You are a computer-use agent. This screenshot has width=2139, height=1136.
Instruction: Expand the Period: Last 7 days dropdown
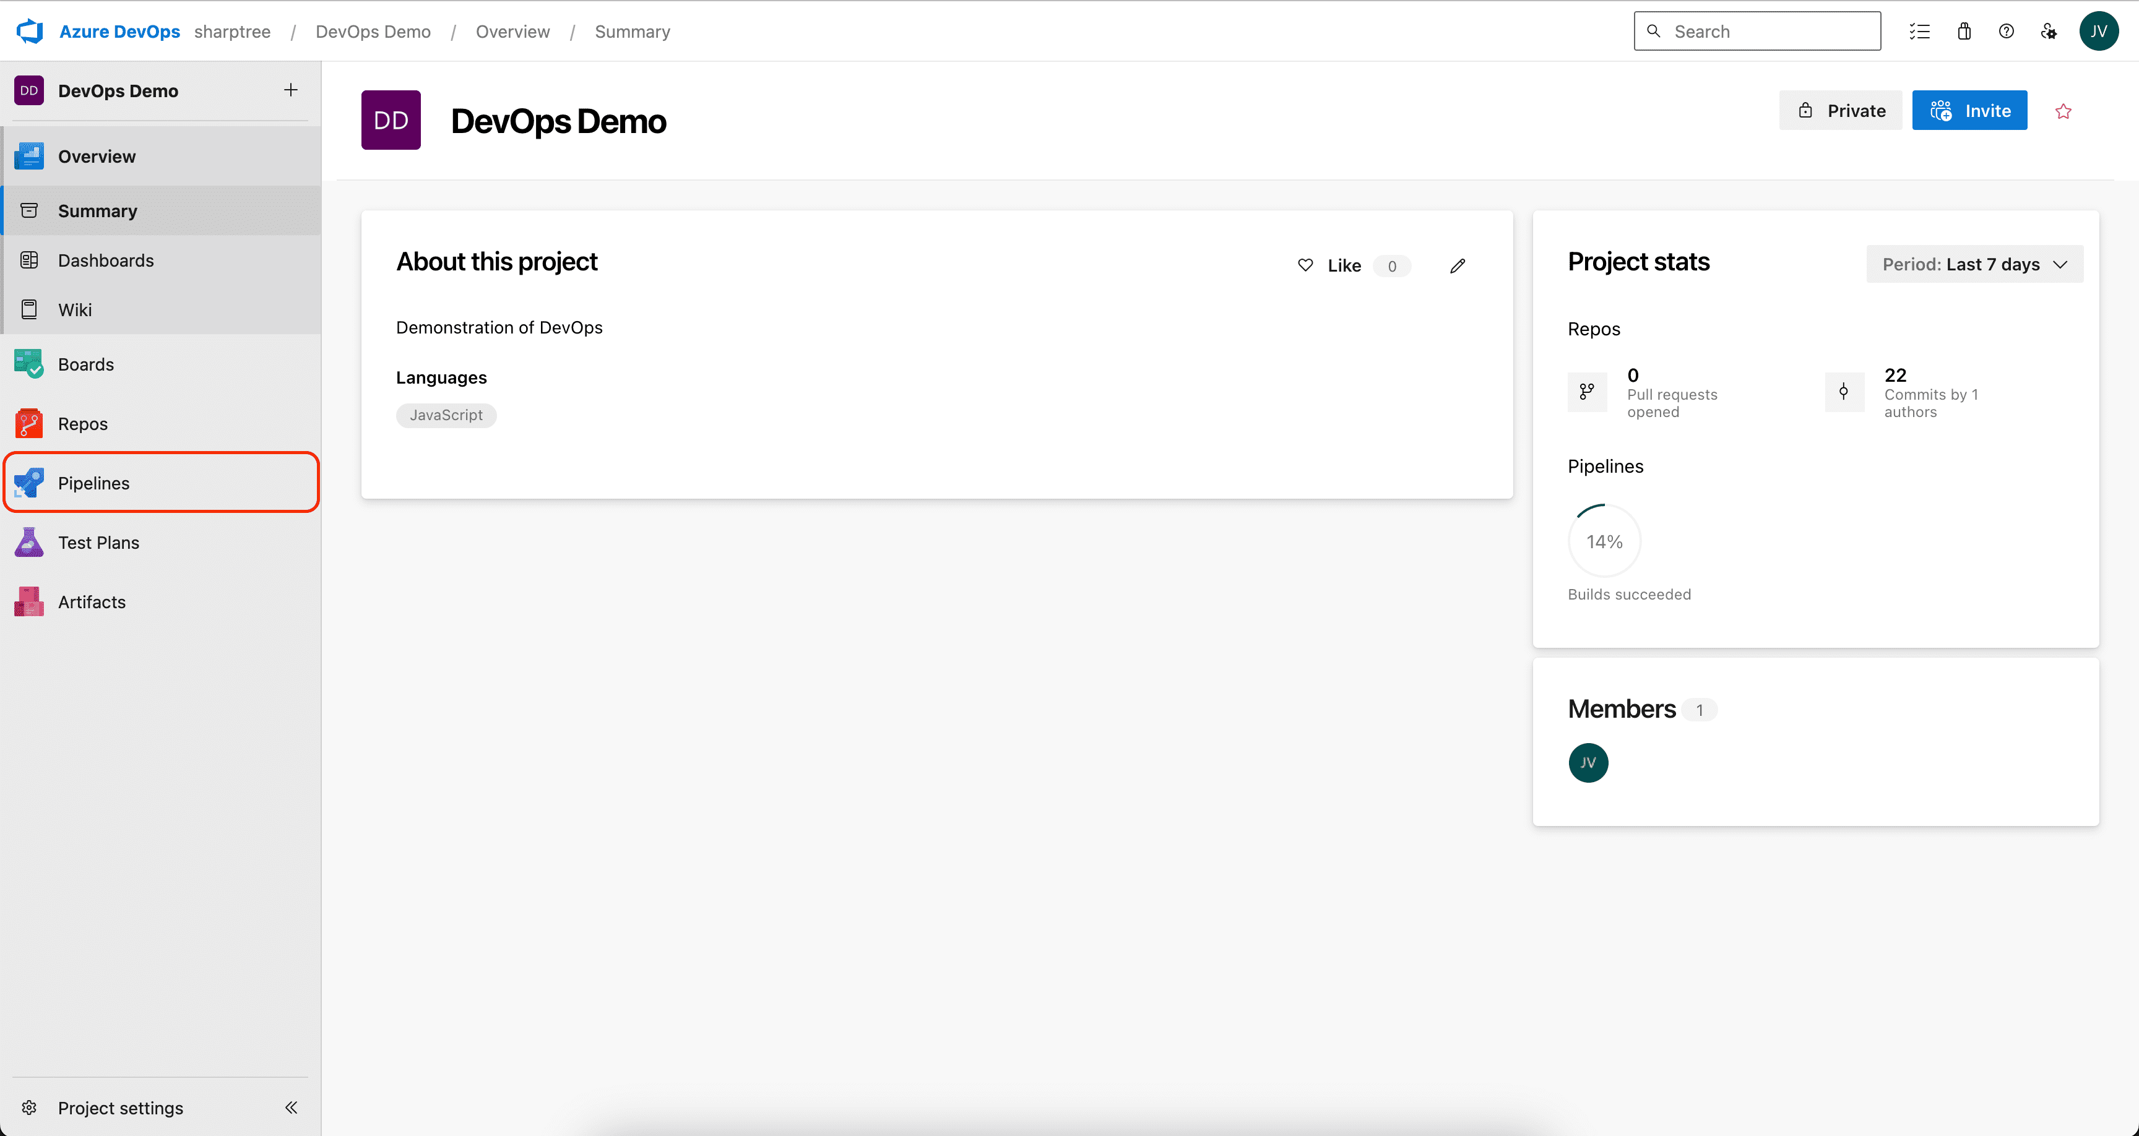(1974, 264)
